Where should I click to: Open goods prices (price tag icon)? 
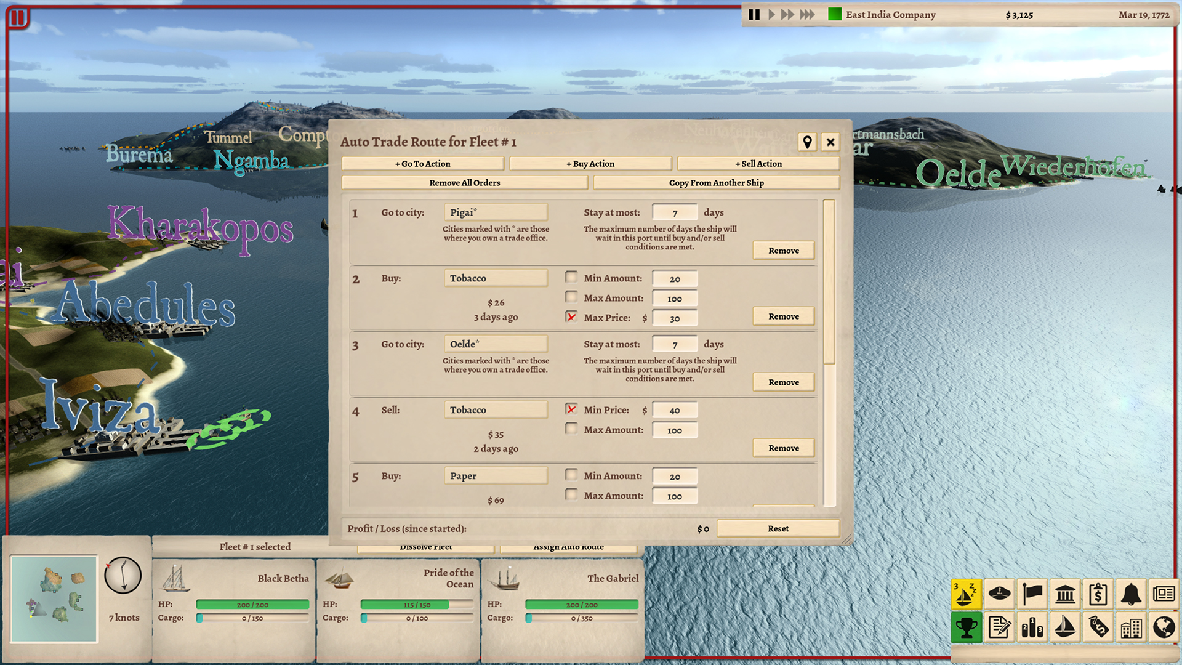[x=1099, y=629]
